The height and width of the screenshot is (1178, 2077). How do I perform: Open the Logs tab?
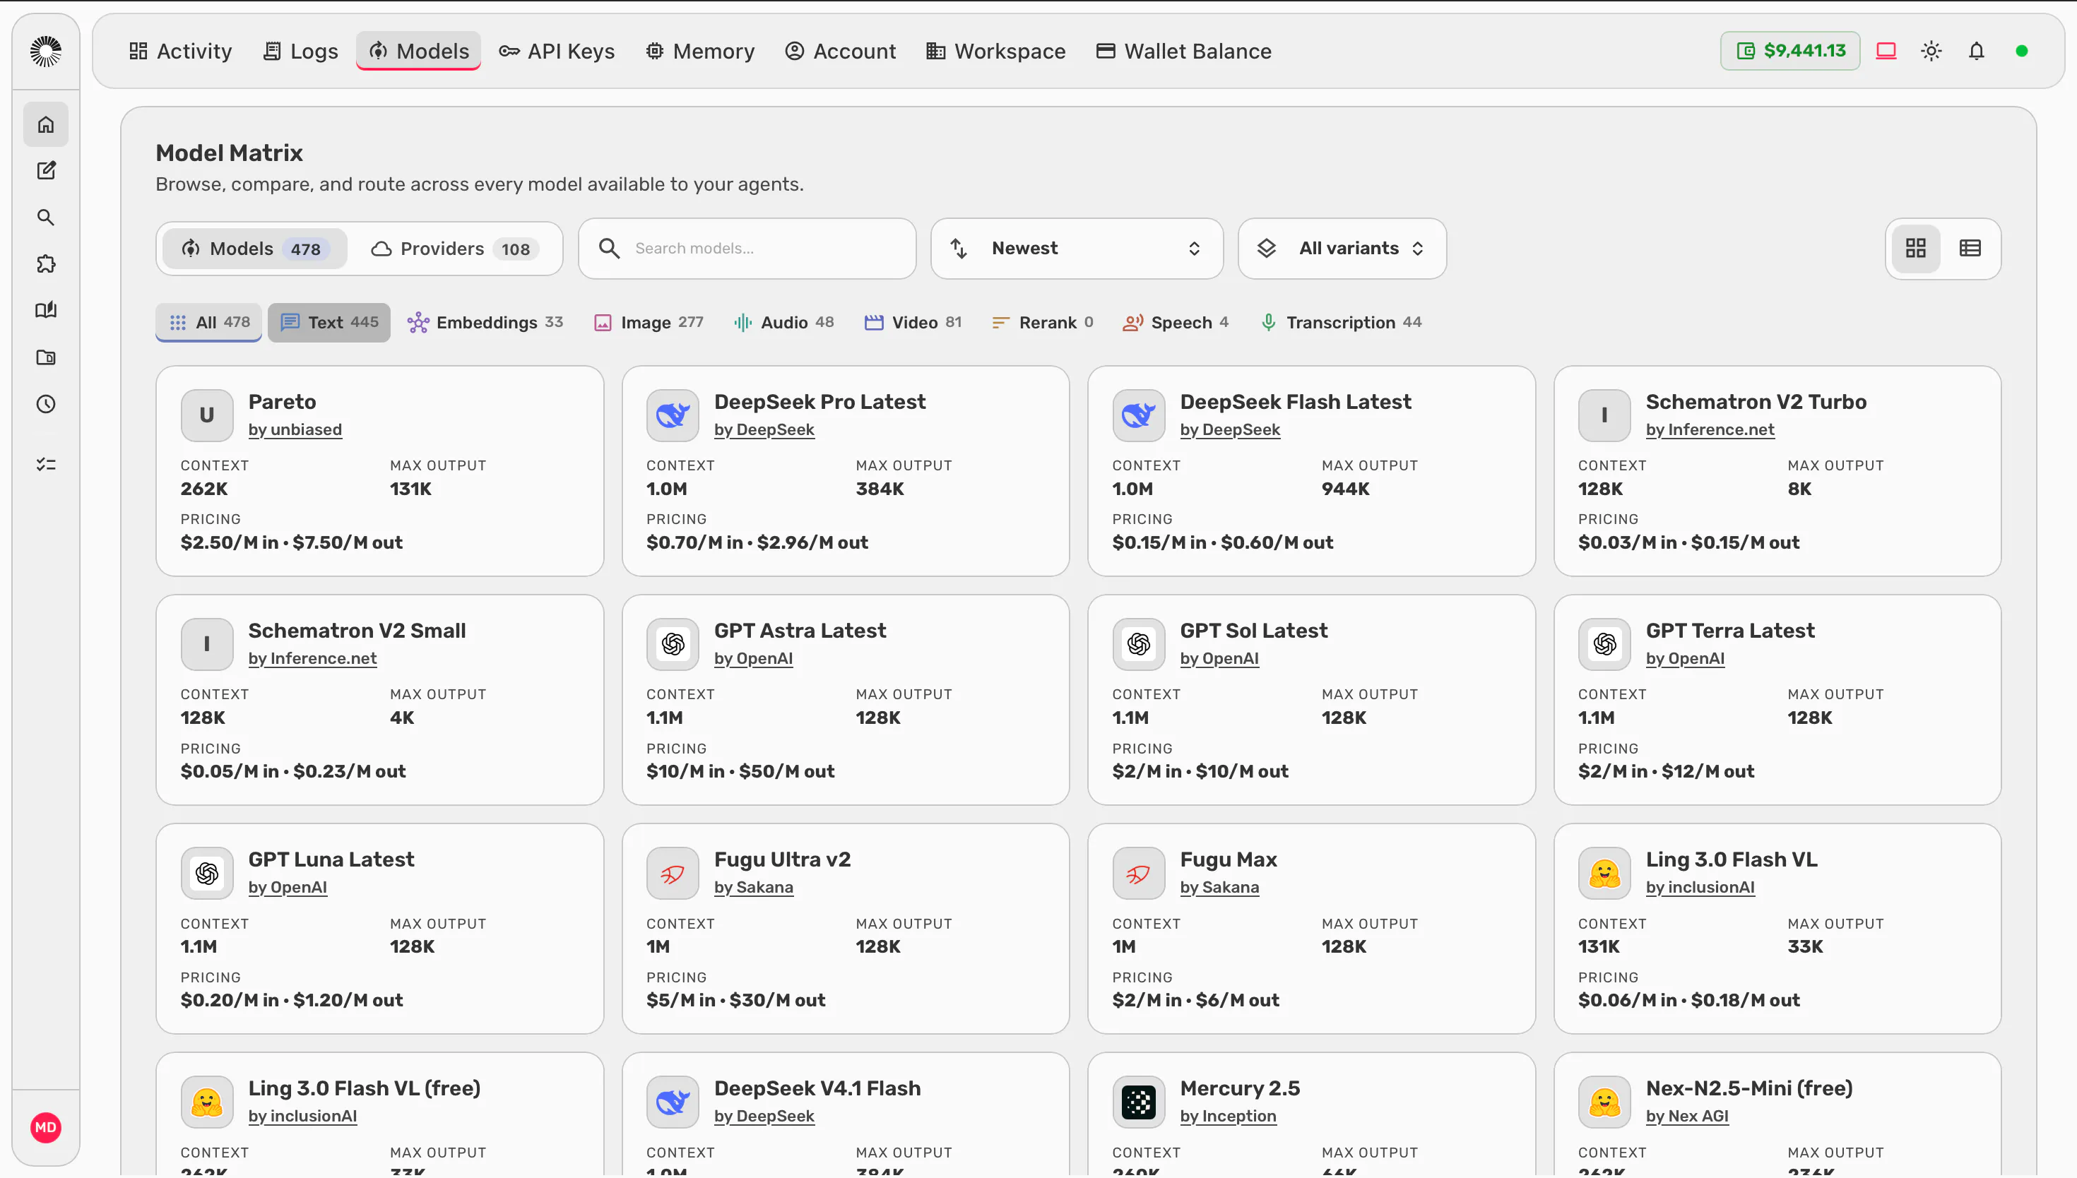coord(301,51)
